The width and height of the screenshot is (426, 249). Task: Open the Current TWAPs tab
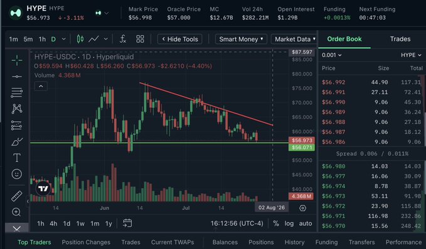[173, 242]
